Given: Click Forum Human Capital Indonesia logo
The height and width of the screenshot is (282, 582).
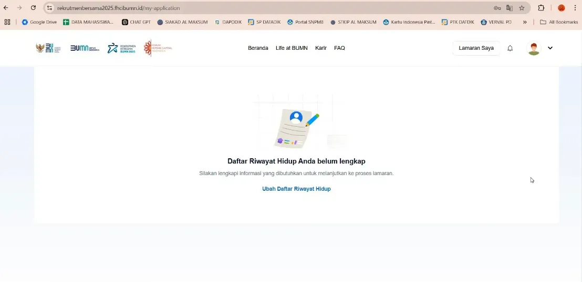Looking at the screenshot, I should (158, 48).
